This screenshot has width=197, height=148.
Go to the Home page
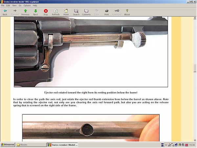[66, 12]
